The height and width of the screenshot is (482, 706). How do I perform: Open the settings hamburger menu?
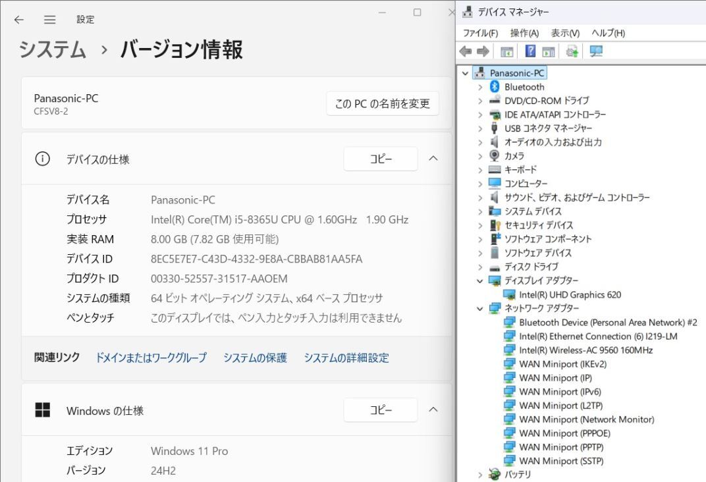[49, 19]
